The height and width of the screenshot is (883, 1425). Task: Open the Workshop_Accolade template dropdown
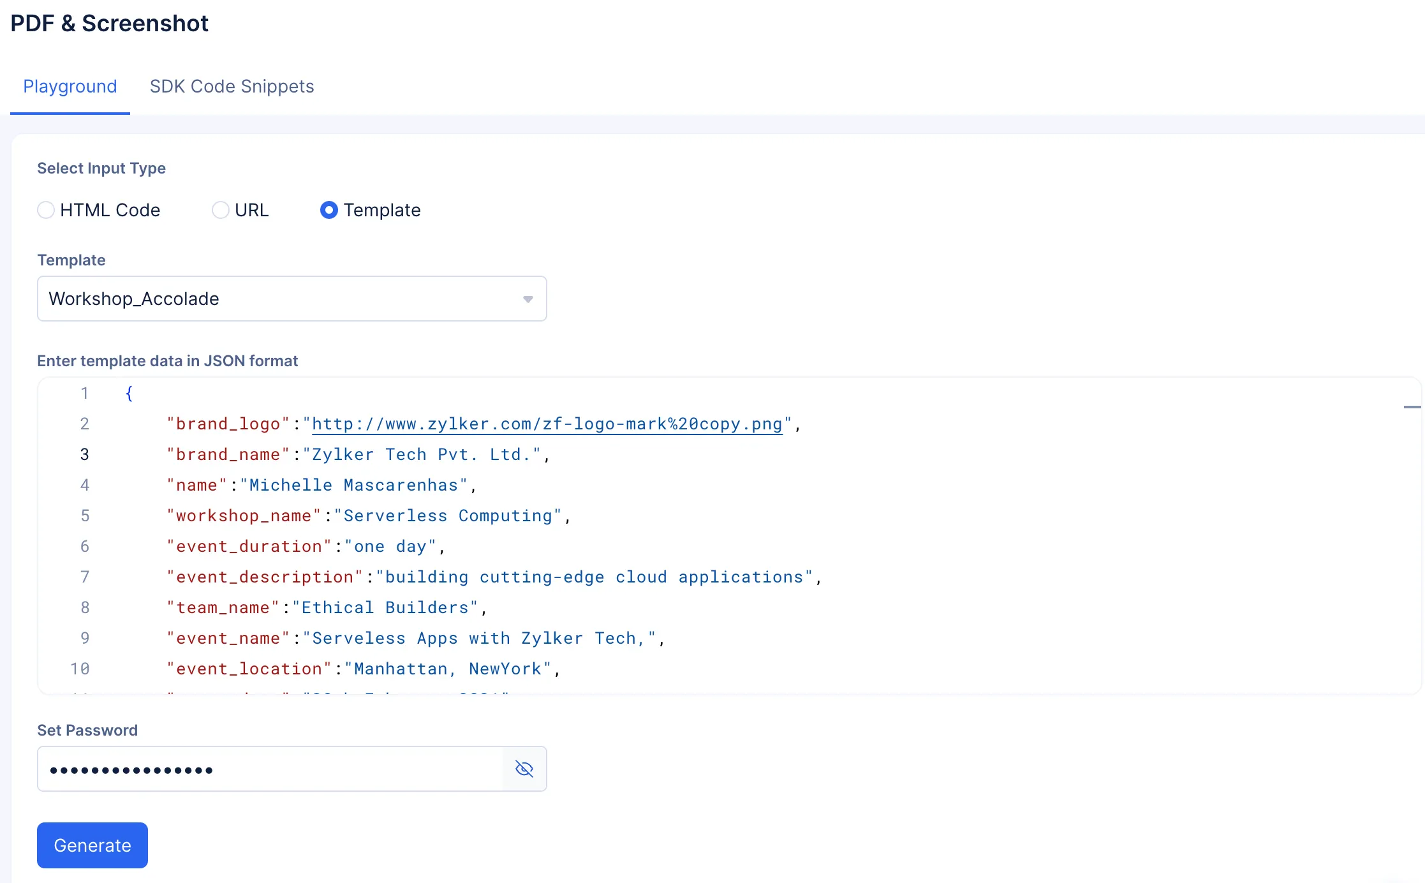(292, 299)
